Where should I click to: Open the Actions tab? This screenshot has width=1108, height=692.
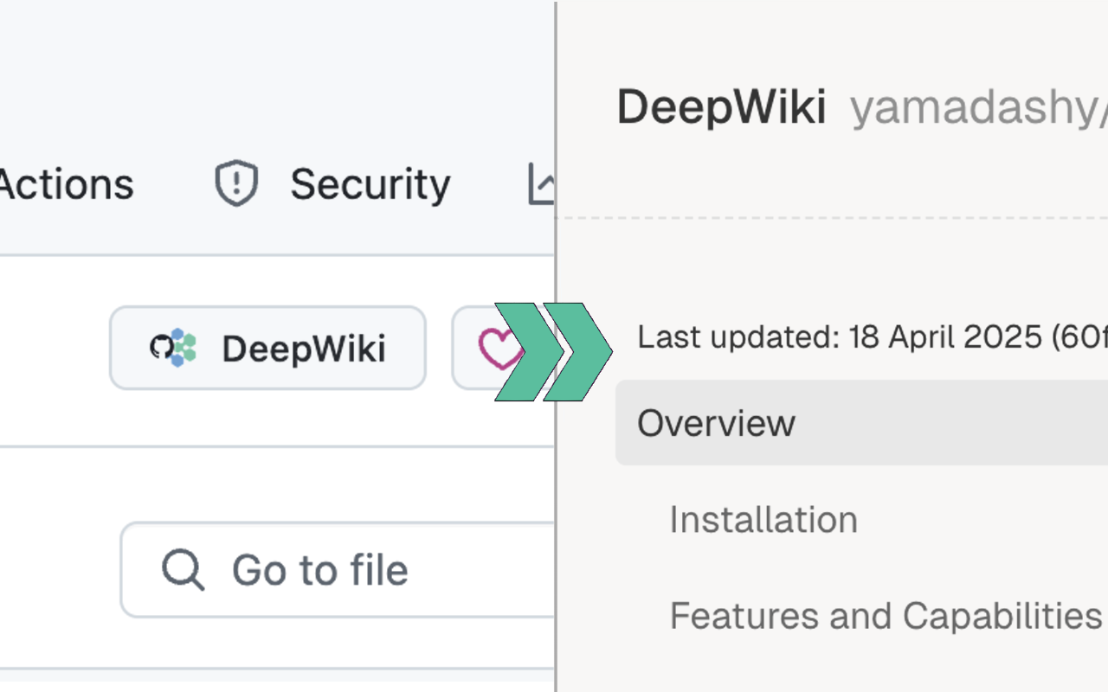66,184
